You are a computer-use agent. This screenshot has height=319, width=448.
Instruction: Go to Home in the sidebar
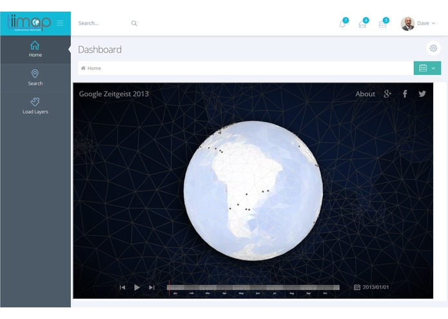35,49
